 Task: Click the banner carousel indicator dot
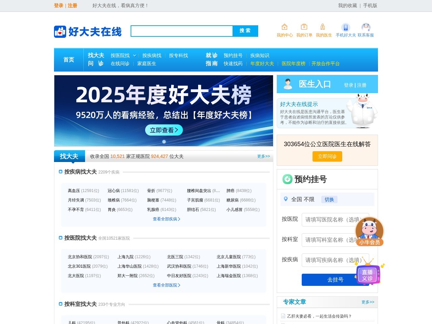[x=164, y=142]
